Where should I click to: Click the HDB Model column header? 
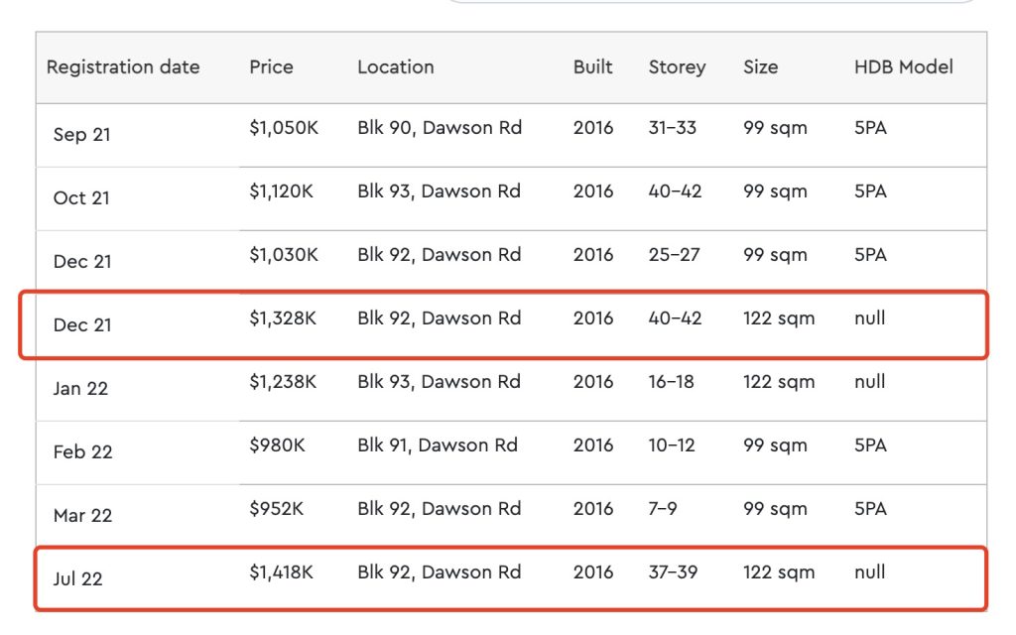coord(903,67)
